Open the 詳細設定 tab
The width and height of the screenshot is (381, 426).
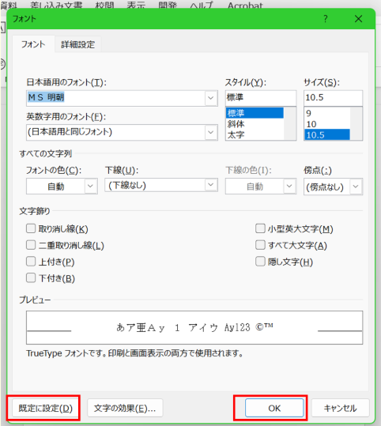point(77,44)
